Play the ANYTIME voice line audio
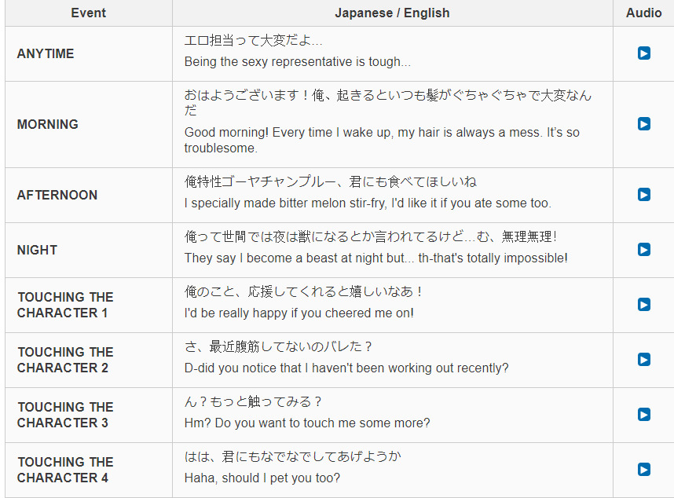The image size is (674, 498). coord(644,53)
